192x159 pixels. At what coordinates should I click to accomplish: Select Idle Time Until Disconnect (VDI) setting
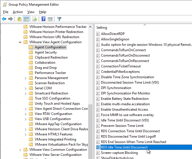point(125,120)
